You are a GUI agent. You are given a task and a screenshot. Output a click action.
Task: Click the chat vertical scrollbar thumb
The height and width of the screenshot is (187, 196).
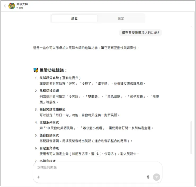click(191, 137)
